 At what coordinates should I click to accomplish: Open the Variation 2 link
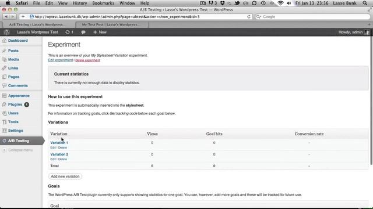(59, 154)
